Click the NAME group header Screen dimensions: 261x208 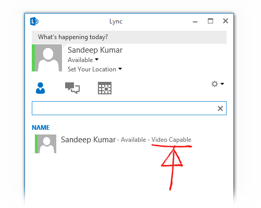41,128
